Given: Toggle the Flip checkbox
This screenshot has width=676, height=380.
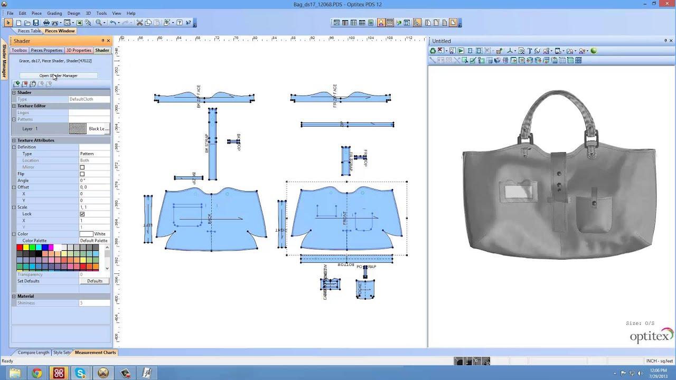Looking at the screenshot, I should (x=82, y=174).
